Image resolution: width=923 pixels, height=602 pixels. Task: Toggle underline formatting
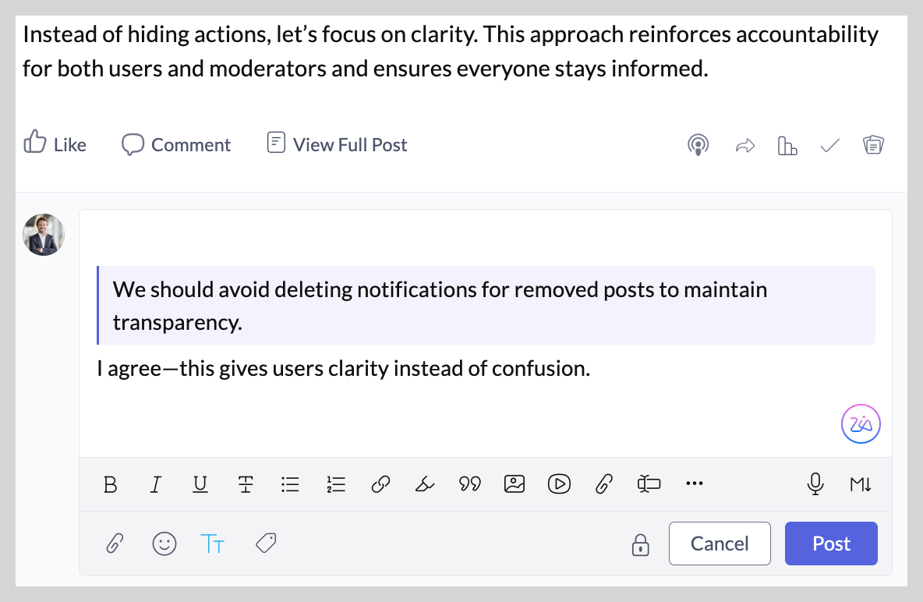pos(200,484)
